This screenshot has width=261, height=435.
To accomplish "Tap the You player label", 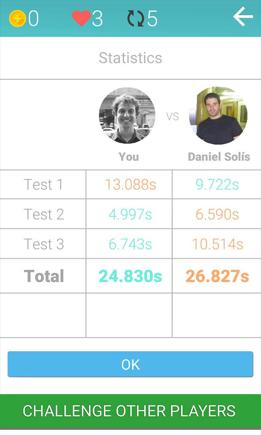I will pyautogui.click(x=129, y=157).
